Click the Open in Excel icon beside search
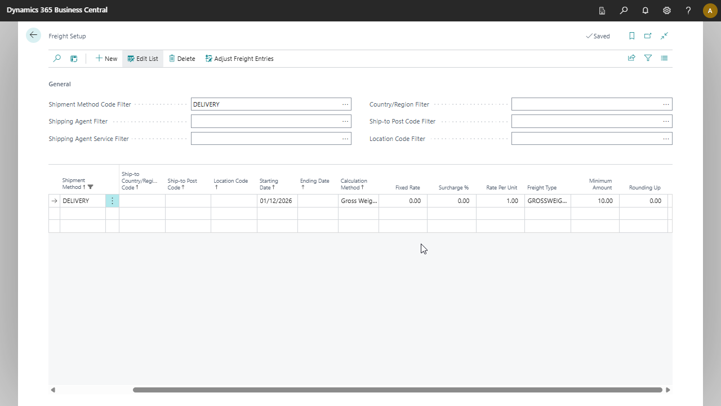 coord(74,59)
